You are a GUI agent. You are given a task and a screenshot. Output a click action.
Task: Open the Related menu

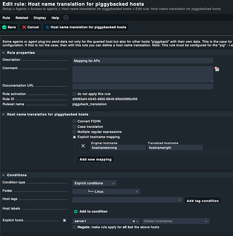[22, 18]
